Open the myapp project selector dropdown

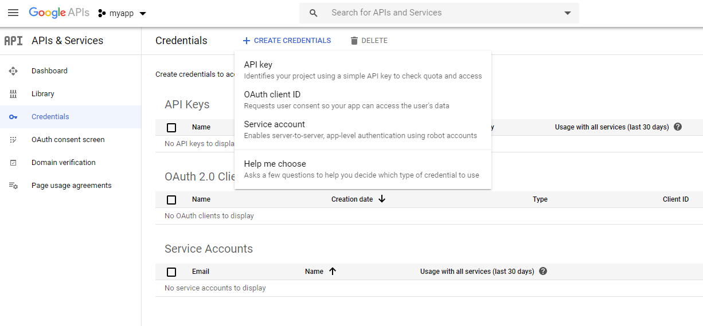122,13
